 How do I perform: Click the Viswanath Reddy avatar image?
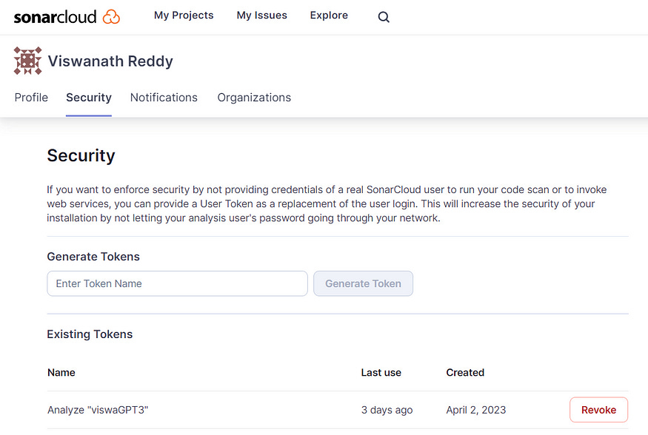tap(27, 61)
